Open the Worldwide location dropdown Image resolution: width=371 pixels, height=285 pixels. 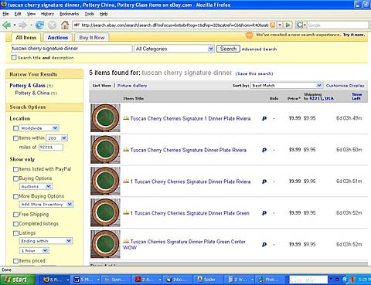(39, 128)
